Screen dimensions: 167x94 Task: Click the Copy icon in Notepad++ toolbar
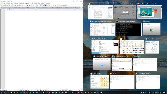tap(18, 5)
